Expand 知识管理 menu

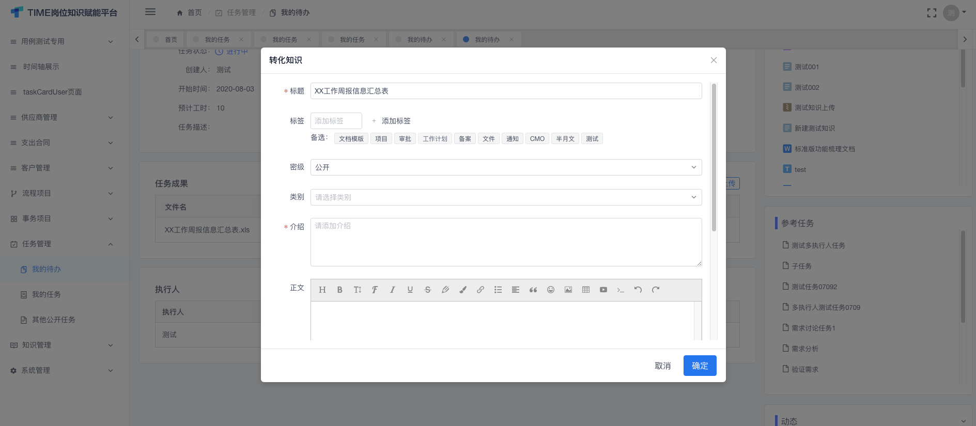pos(65,345)
